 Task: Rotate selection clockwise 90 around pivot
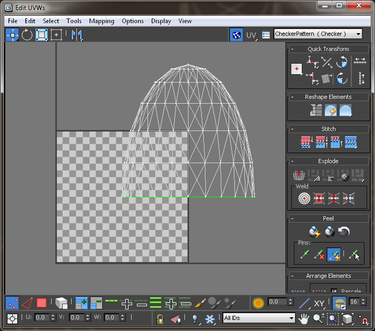[x=342, y=78]
